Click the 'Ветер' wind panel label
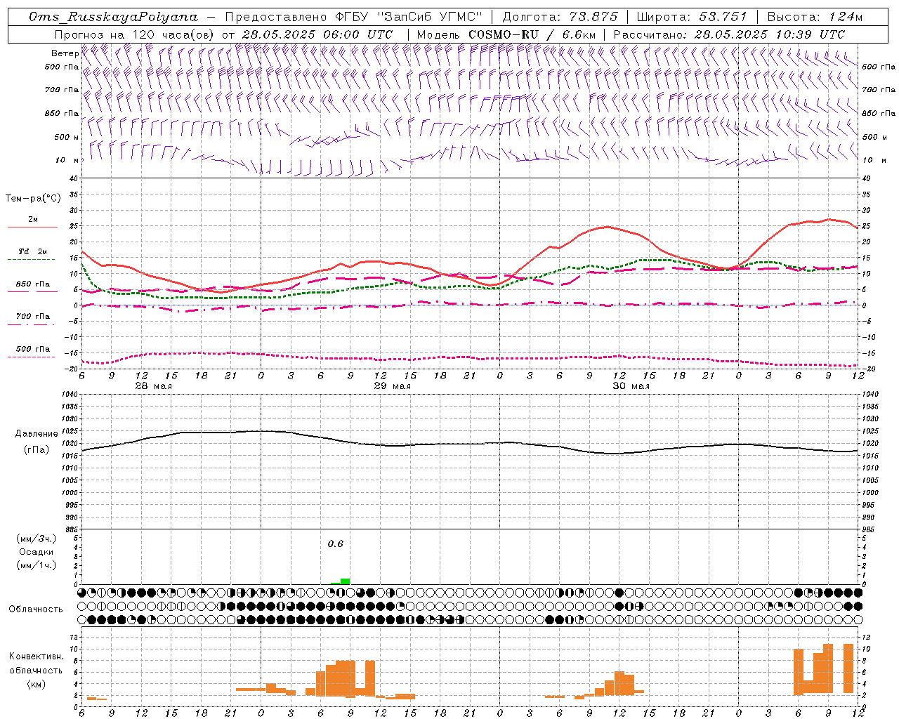The width and height of the screenshot is (899, 719). [65, 53]
